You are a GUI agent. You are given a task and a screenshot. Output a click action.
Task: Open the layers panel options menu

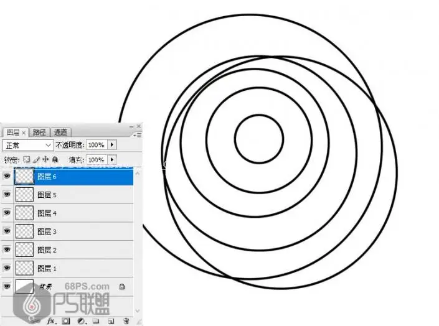coord(138,135)
